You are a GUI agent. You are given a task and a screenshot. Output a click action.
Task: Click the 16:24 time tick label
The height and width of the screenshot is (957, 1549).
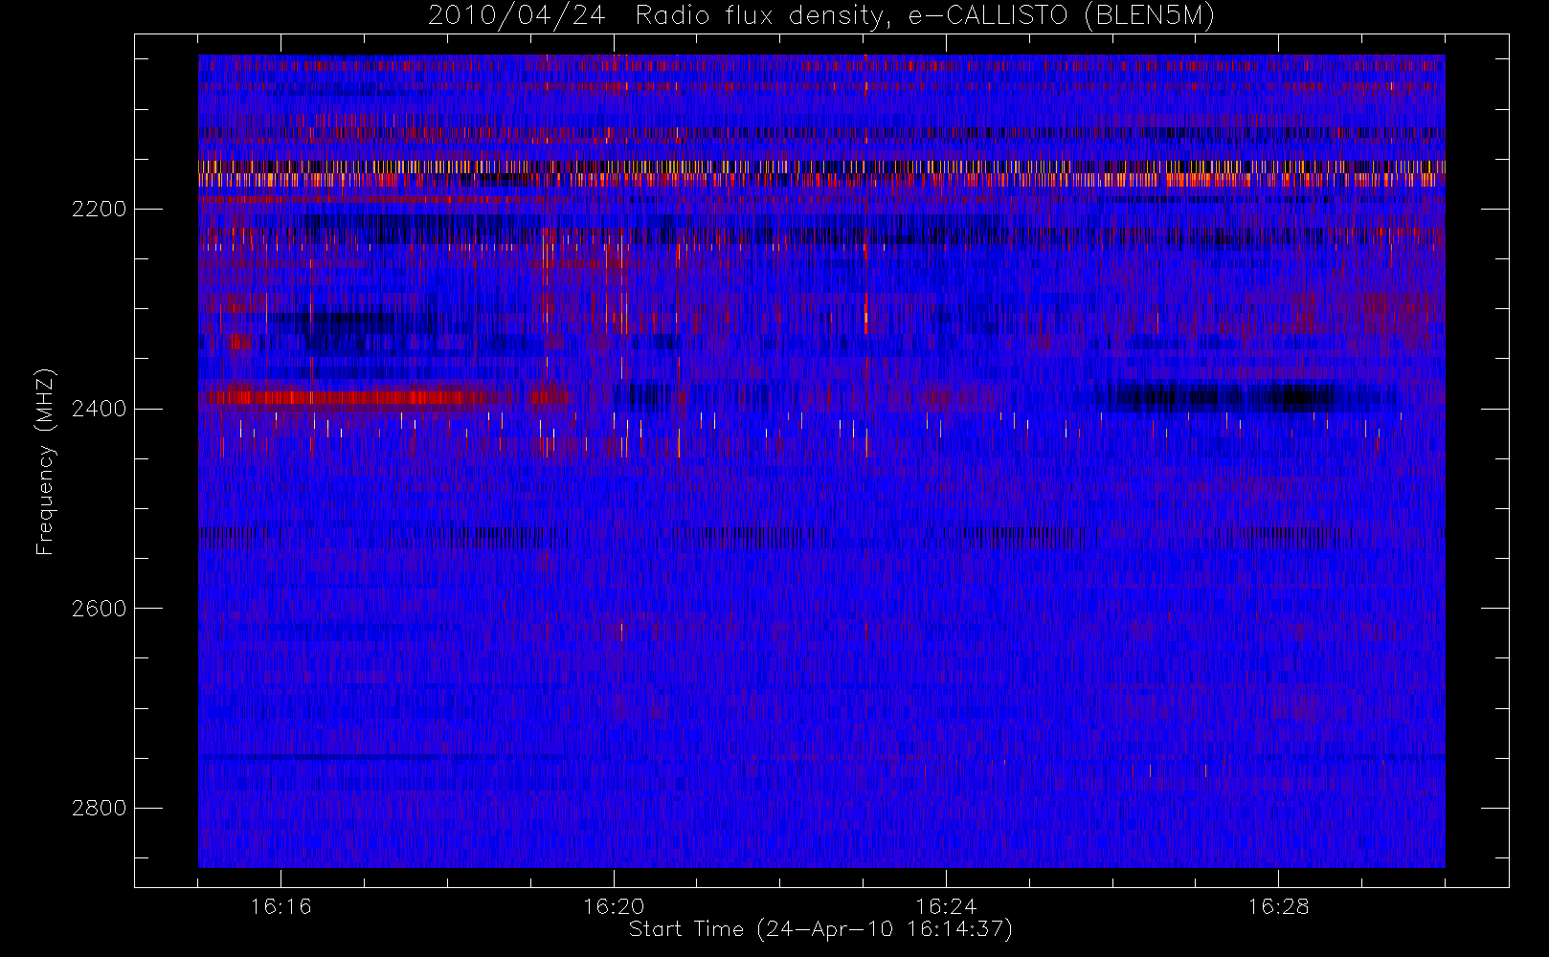[946, 905]
